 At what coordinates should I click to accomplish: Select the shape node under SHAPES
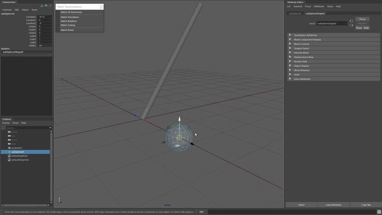(26, 52)
